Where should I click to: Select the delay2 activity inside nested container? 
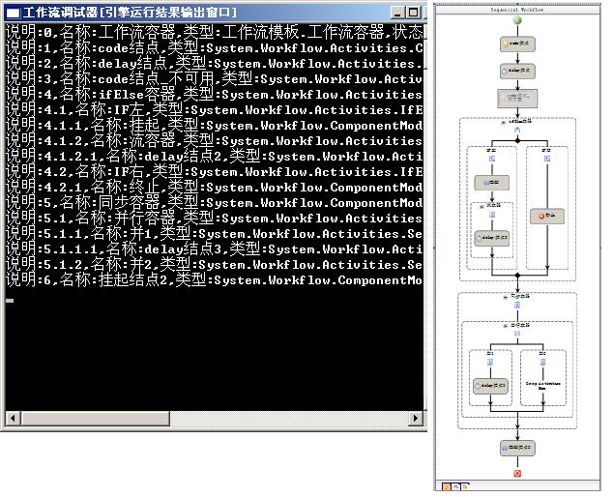[492, 238]
